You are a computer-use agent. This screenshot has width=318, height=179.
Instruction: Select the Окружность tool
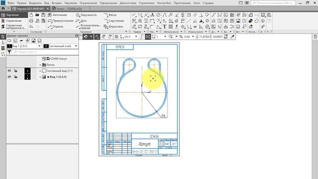[86, 15]
